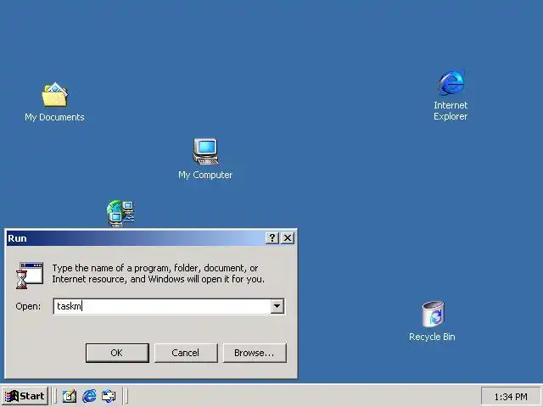
Task: Click the Start button on taskbar
Action: [x=25, y=396]
